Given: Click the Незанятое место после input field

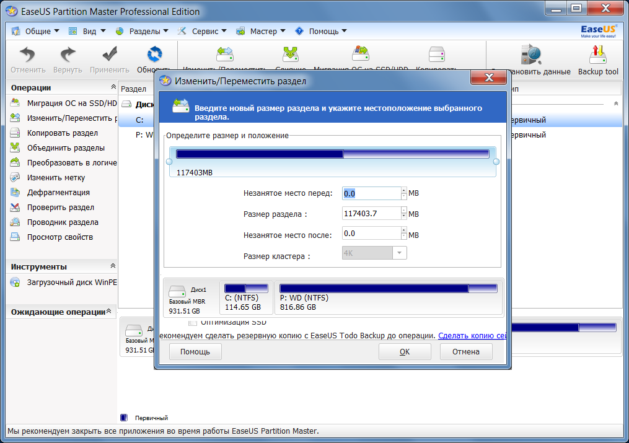Looking at the screenshot, I should click(371, 234).
